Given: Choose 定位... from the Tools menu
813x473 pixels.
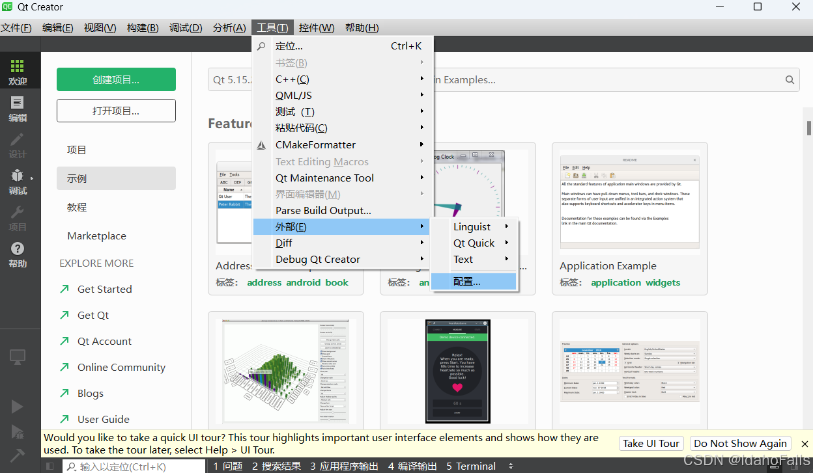Looking at the screenshot, I should click(x=343, y=46).
